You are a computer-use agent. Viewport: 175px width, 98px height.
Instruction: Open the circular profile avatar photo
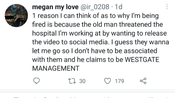tap(16, 15)
